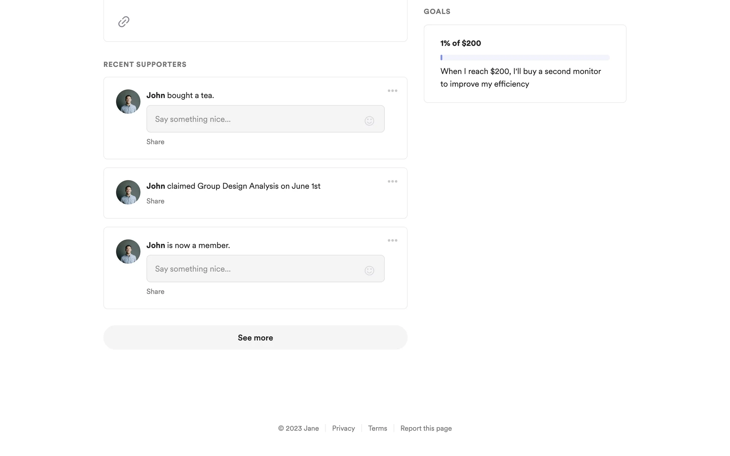Click the link attachment icon
Image resolution: width=730 pixels, height=456 pixels.
(x=124, y=22)
